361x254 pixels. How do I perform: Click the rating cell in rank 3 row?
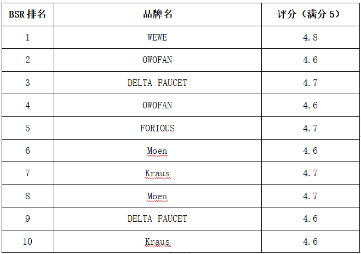310,83
